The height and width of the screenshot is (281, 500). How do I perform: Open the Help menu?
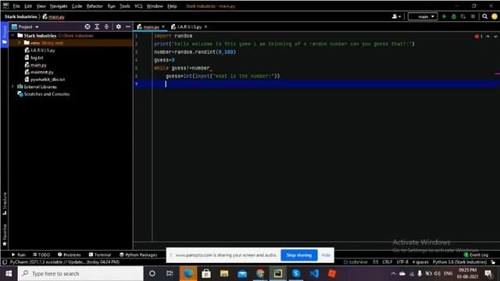172,6
